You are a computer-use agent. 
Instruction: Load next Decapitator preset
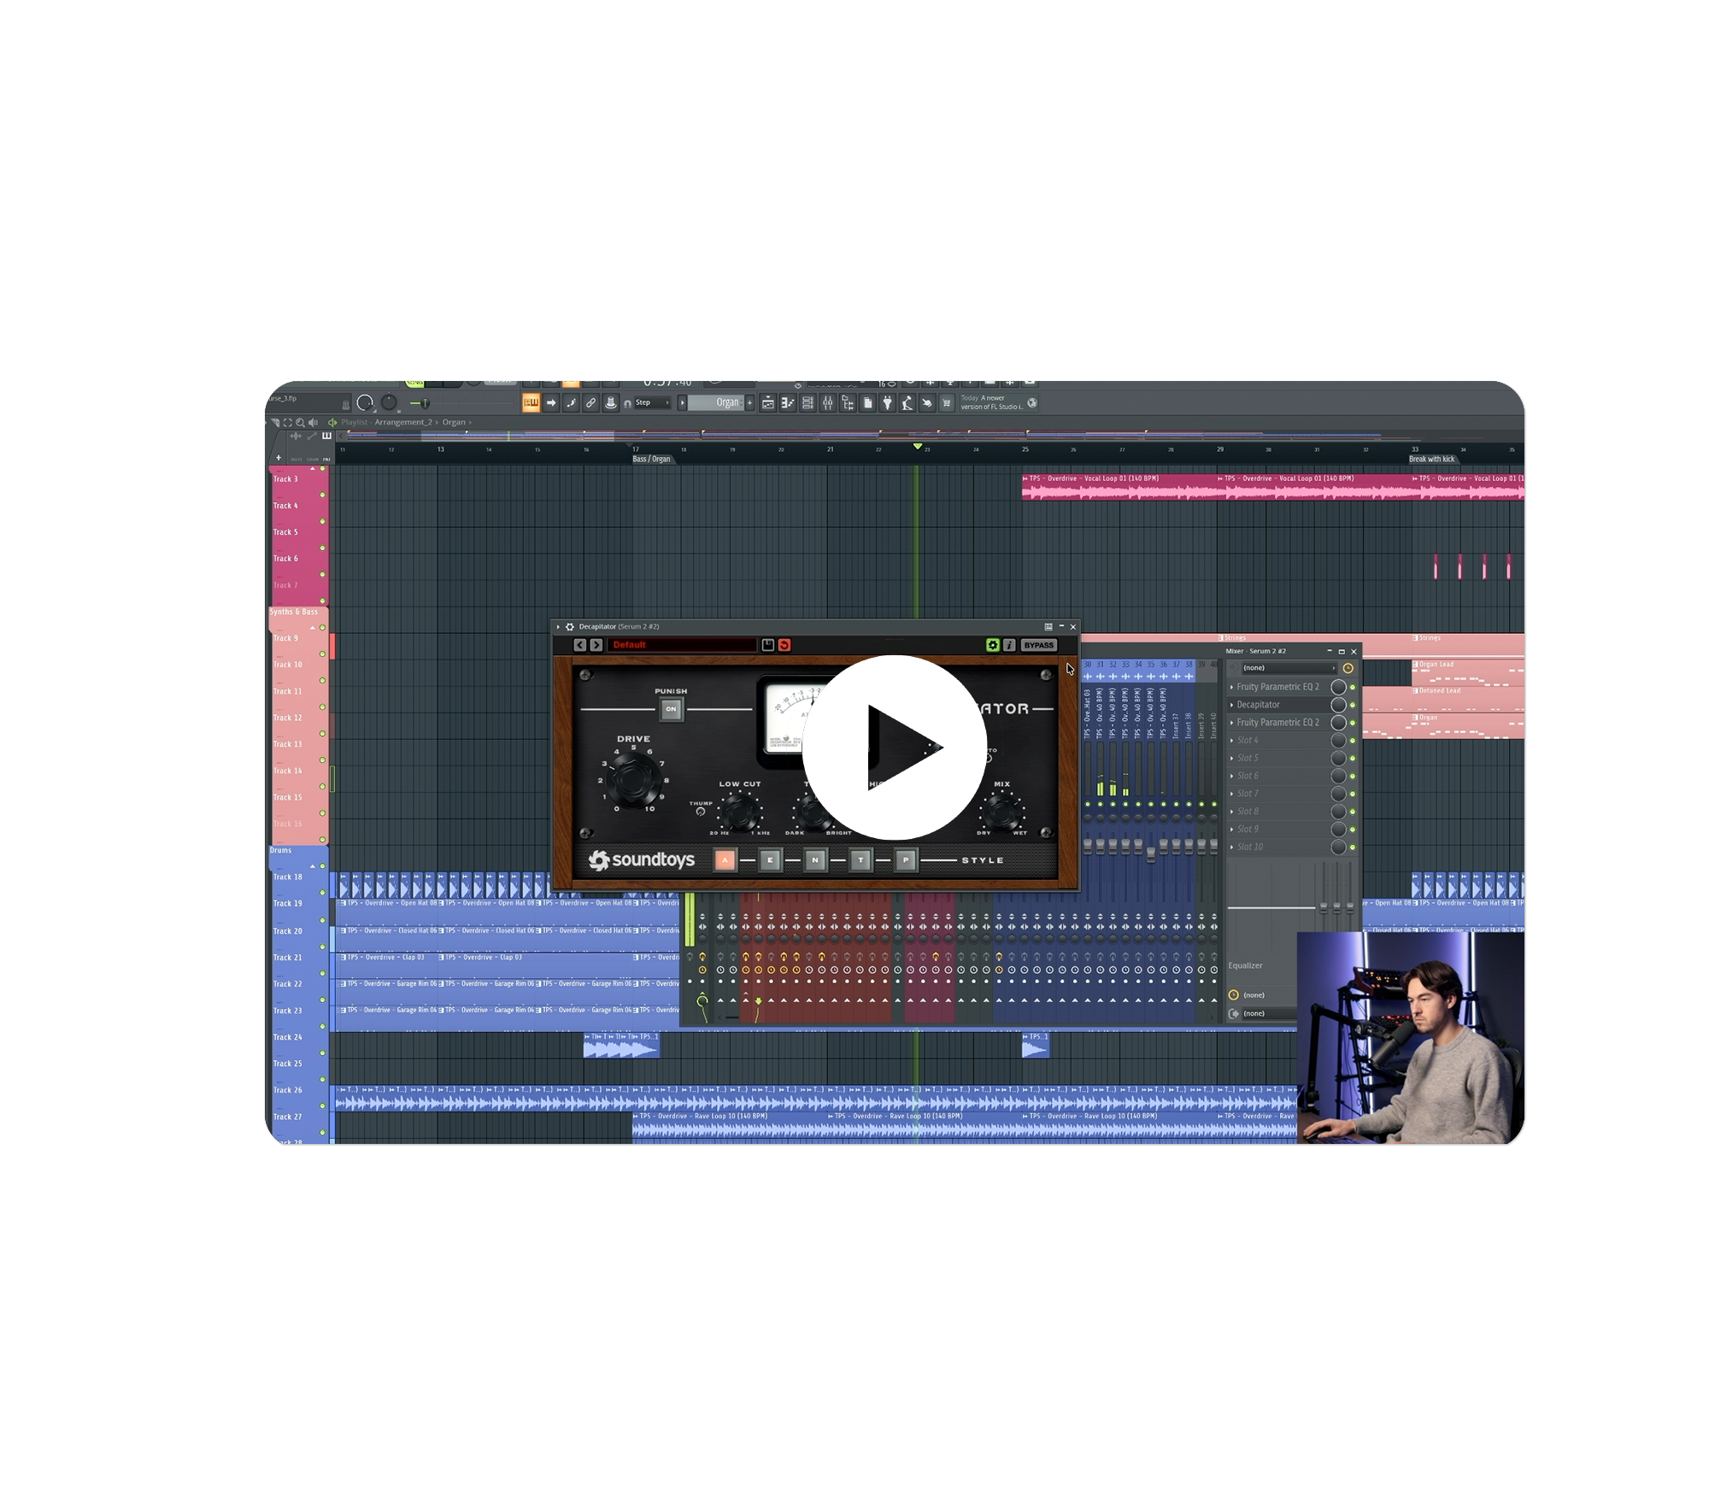click(x=596, y=645)
